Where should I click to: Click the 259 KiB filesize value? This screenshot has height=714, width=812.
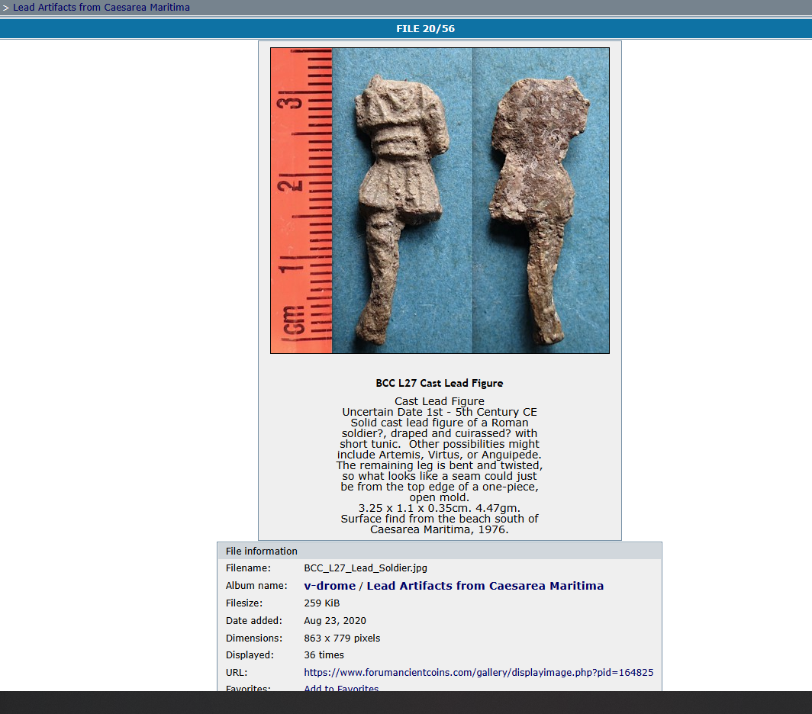[x=321, y=603]
